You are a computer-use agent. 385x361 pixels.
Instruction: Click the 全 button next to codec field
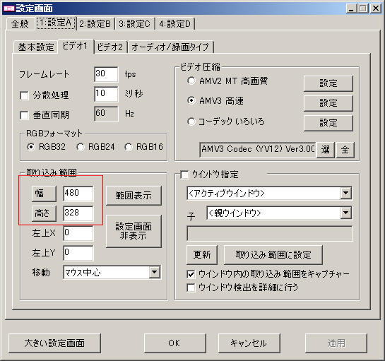click(345, 150)
